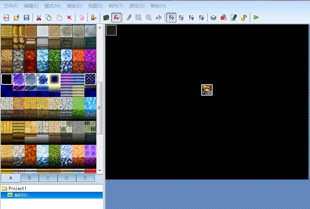The height and width of the screenshot is (209, 310).
Task: Set map zoom to 1/8 scale
Action: pyautogui.click(x=201, y=18)
